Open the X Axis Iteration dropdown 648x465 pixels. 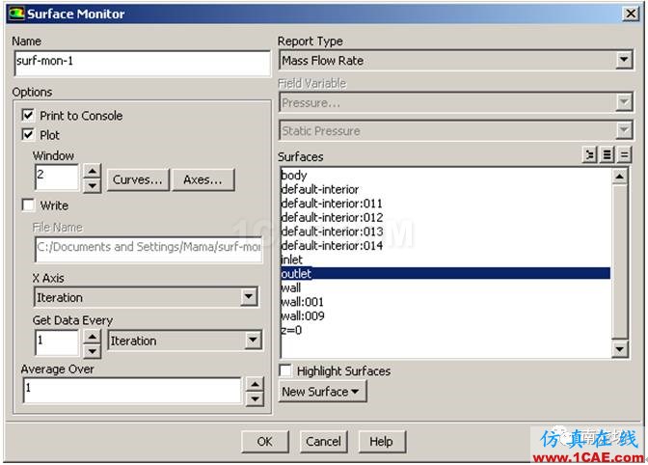pos(249,297)
